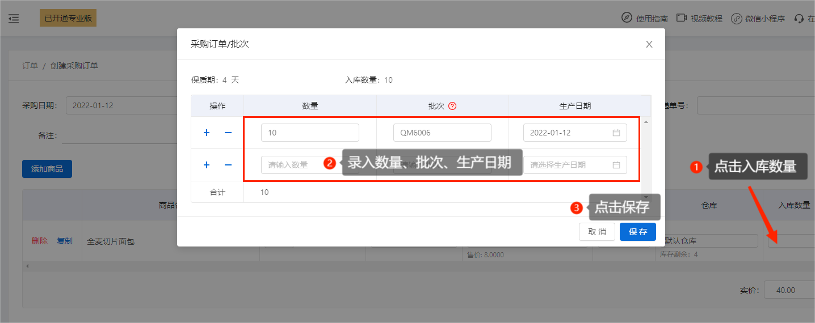Click the 实价 field showing 40.00
815x323 pixels.
[789, 290]
